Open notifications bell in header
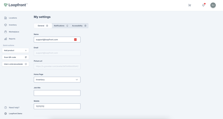 [203, 5]
